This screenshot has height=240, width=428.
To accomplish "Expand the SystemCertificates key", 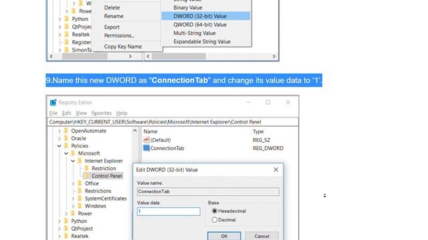I will pos(73,199).
